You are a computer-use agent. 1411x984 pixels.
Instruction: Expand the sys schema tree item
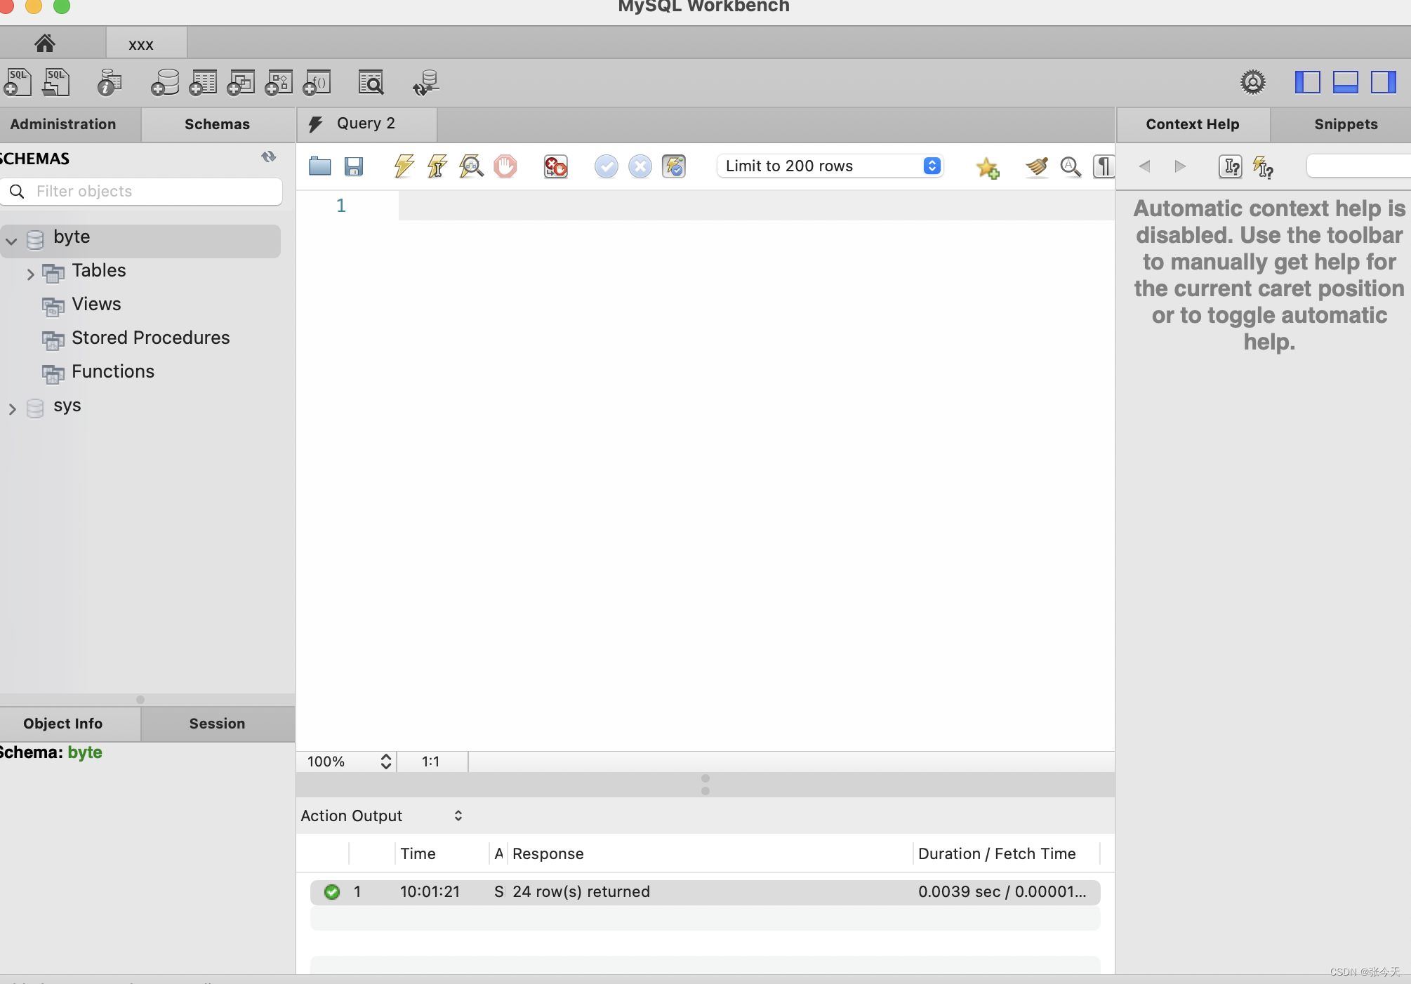point(12,405)
